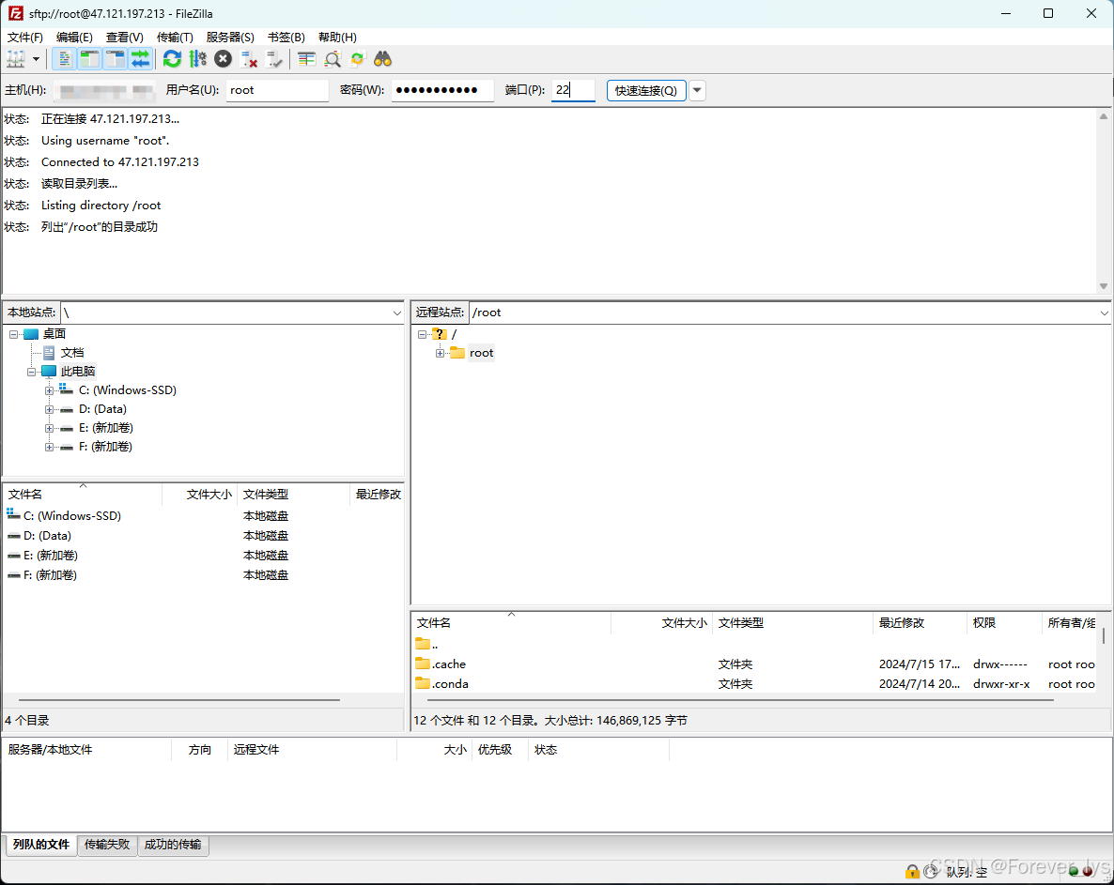Open the quick connect history dropdown
This screenshot has width=1114, height=885.
coord(697,90)
